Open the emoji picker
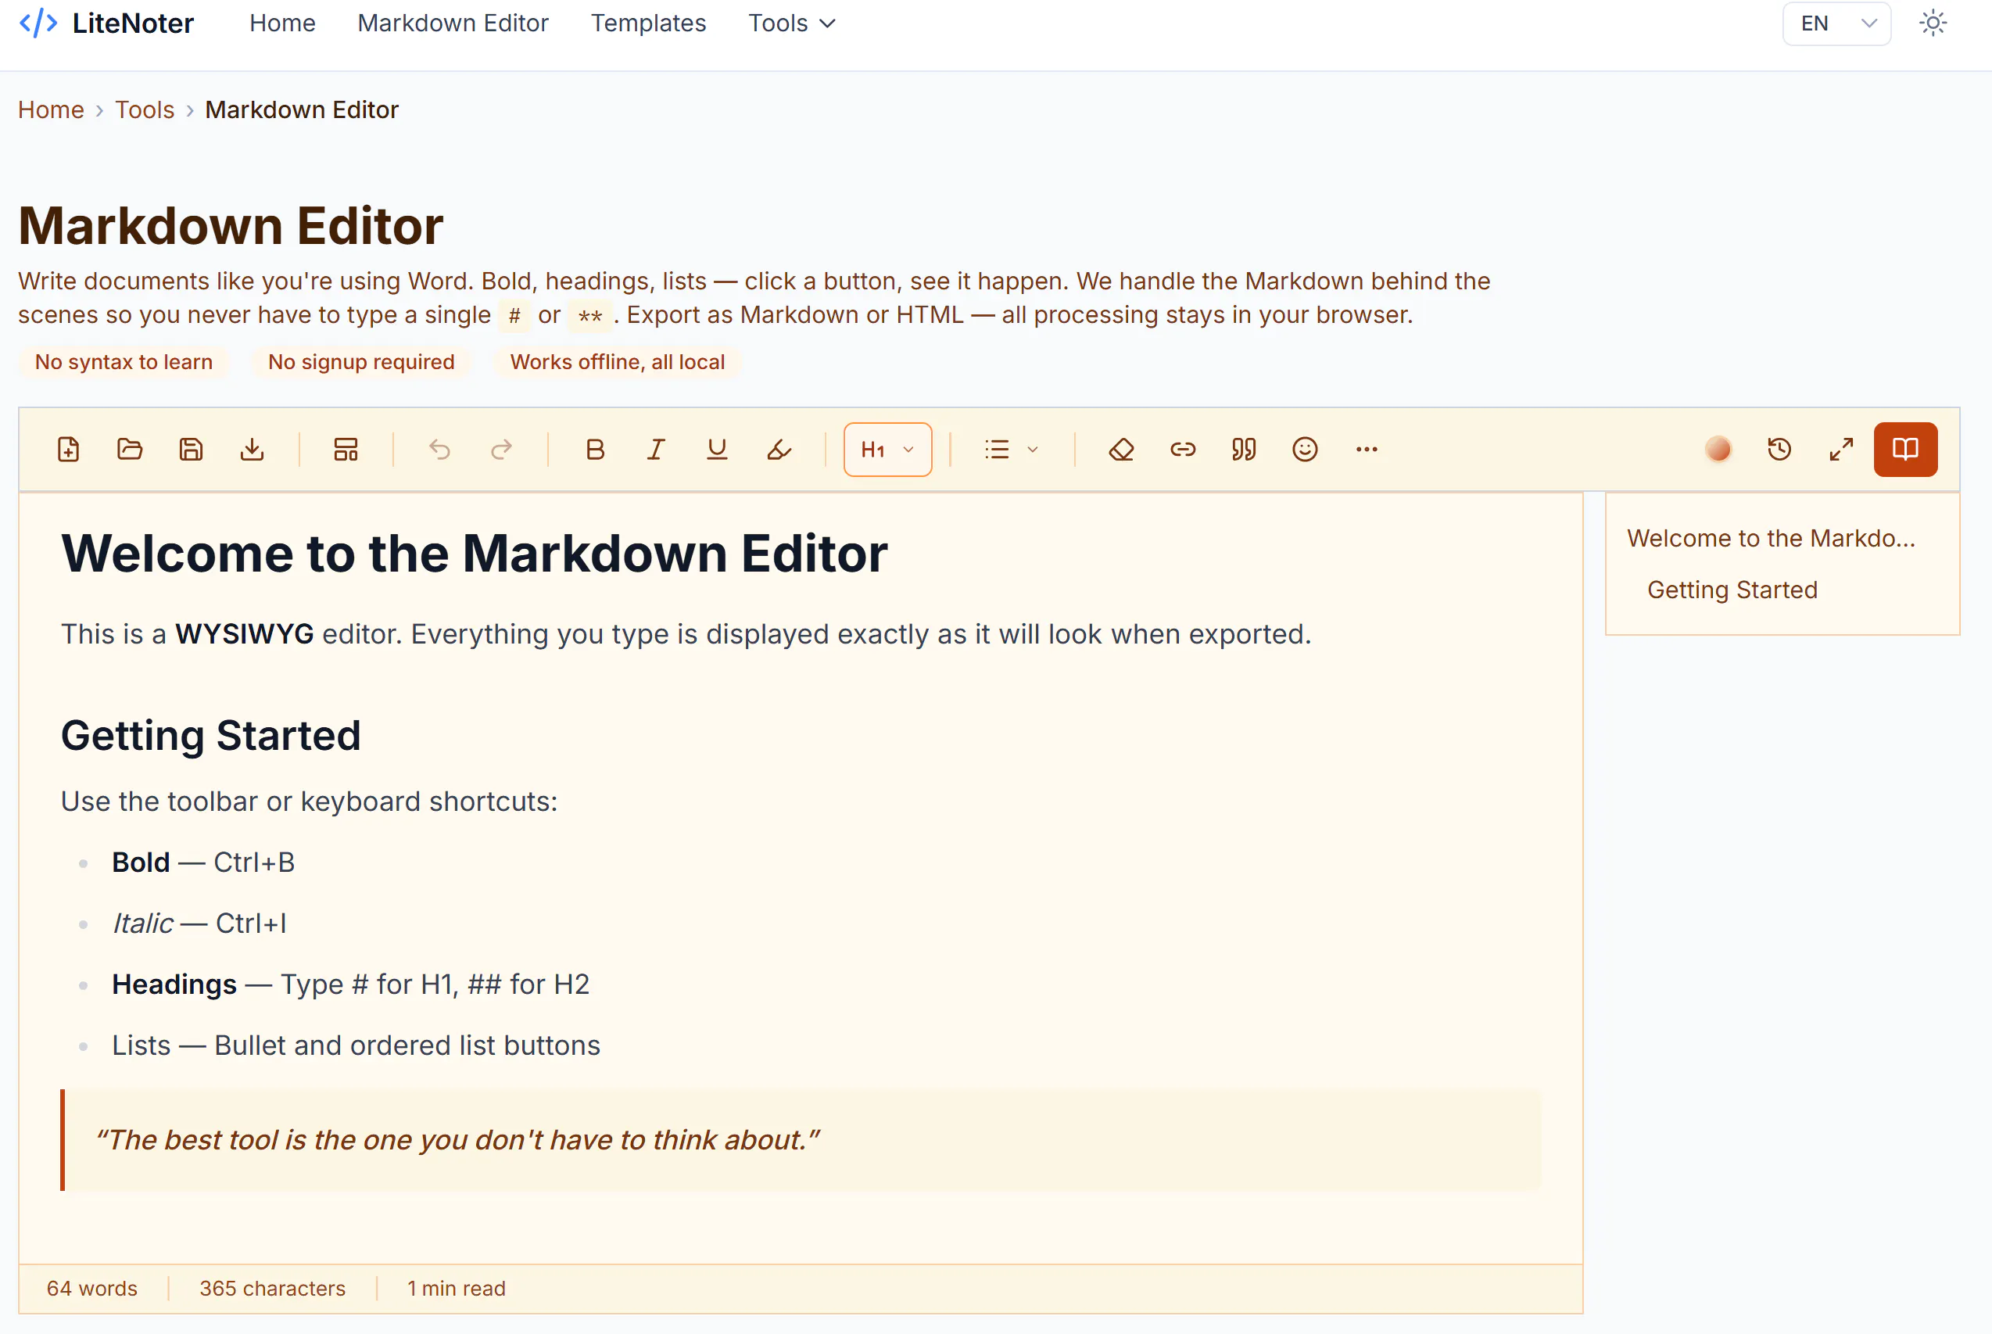The image size is (1992, 1334). (1305, 449)
